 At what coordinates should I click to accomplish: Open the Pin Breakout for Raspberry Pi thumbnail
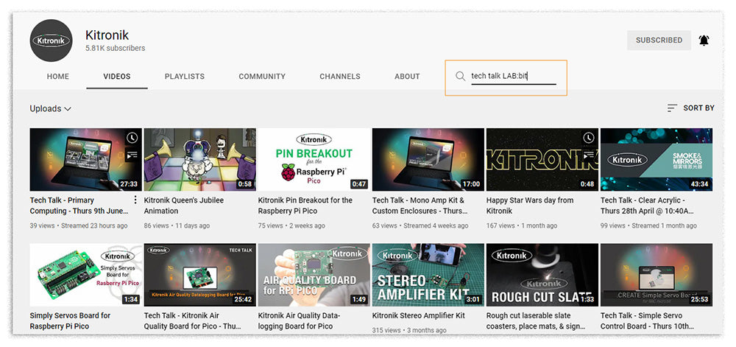coord(314,160)
